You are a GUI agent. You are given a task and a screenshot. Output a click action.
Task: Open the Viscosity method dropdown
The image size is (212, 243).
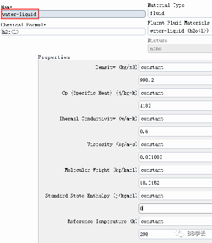pos(176,145)
